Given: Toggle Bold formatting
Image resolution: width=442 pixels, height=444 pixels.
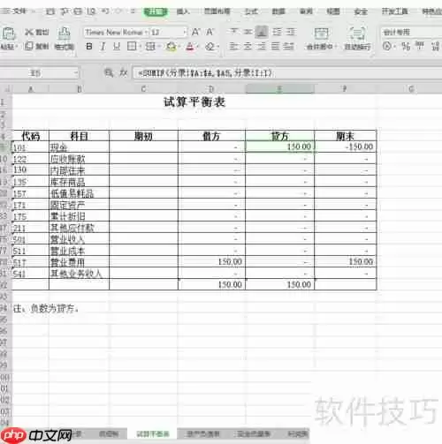Looking at the screenshot, I should click(89, 46).
